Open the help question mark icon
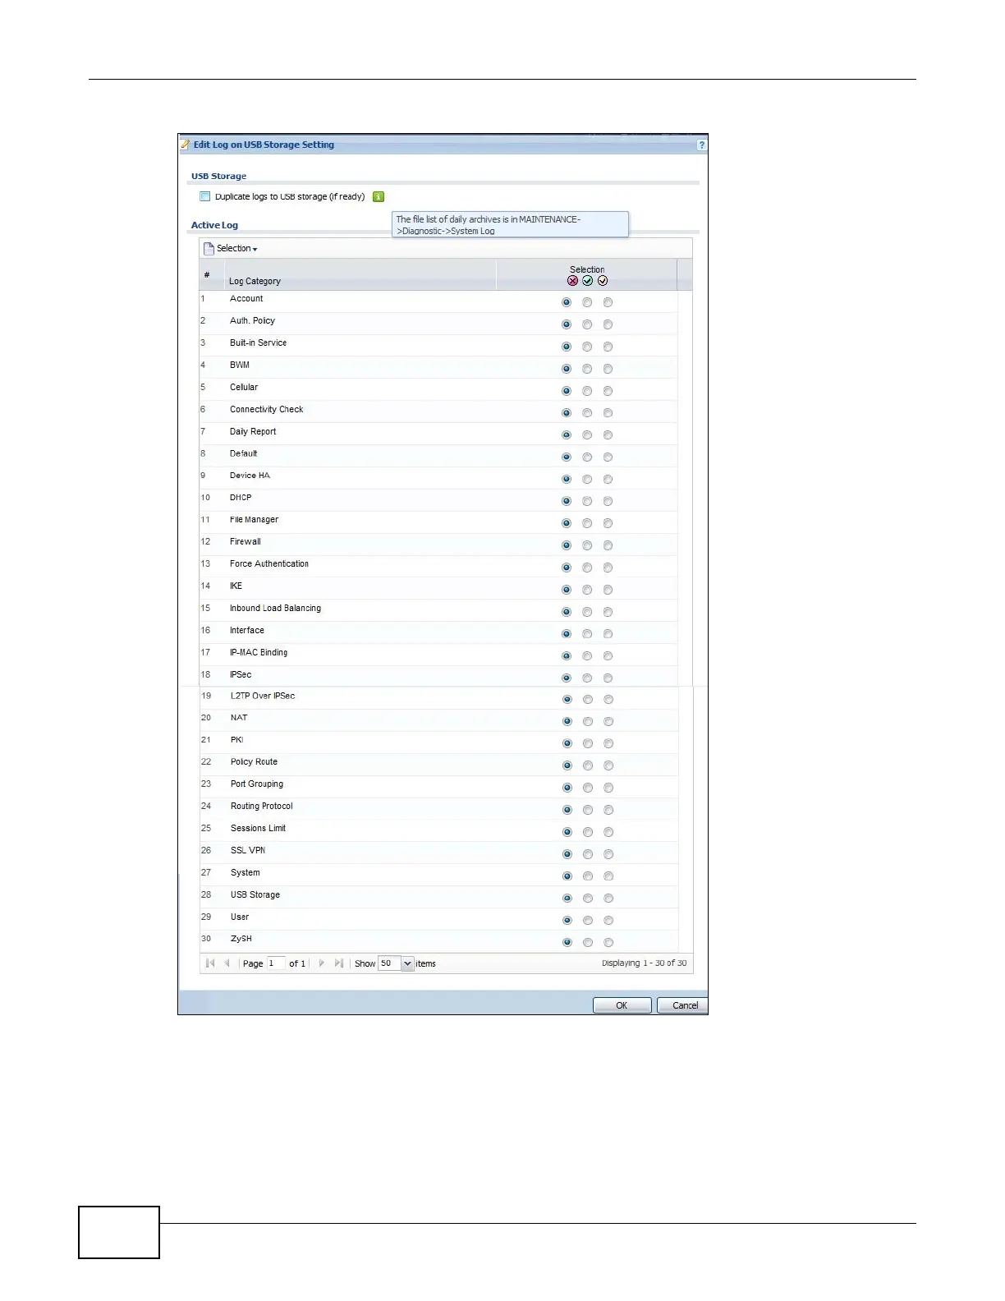 701,145
